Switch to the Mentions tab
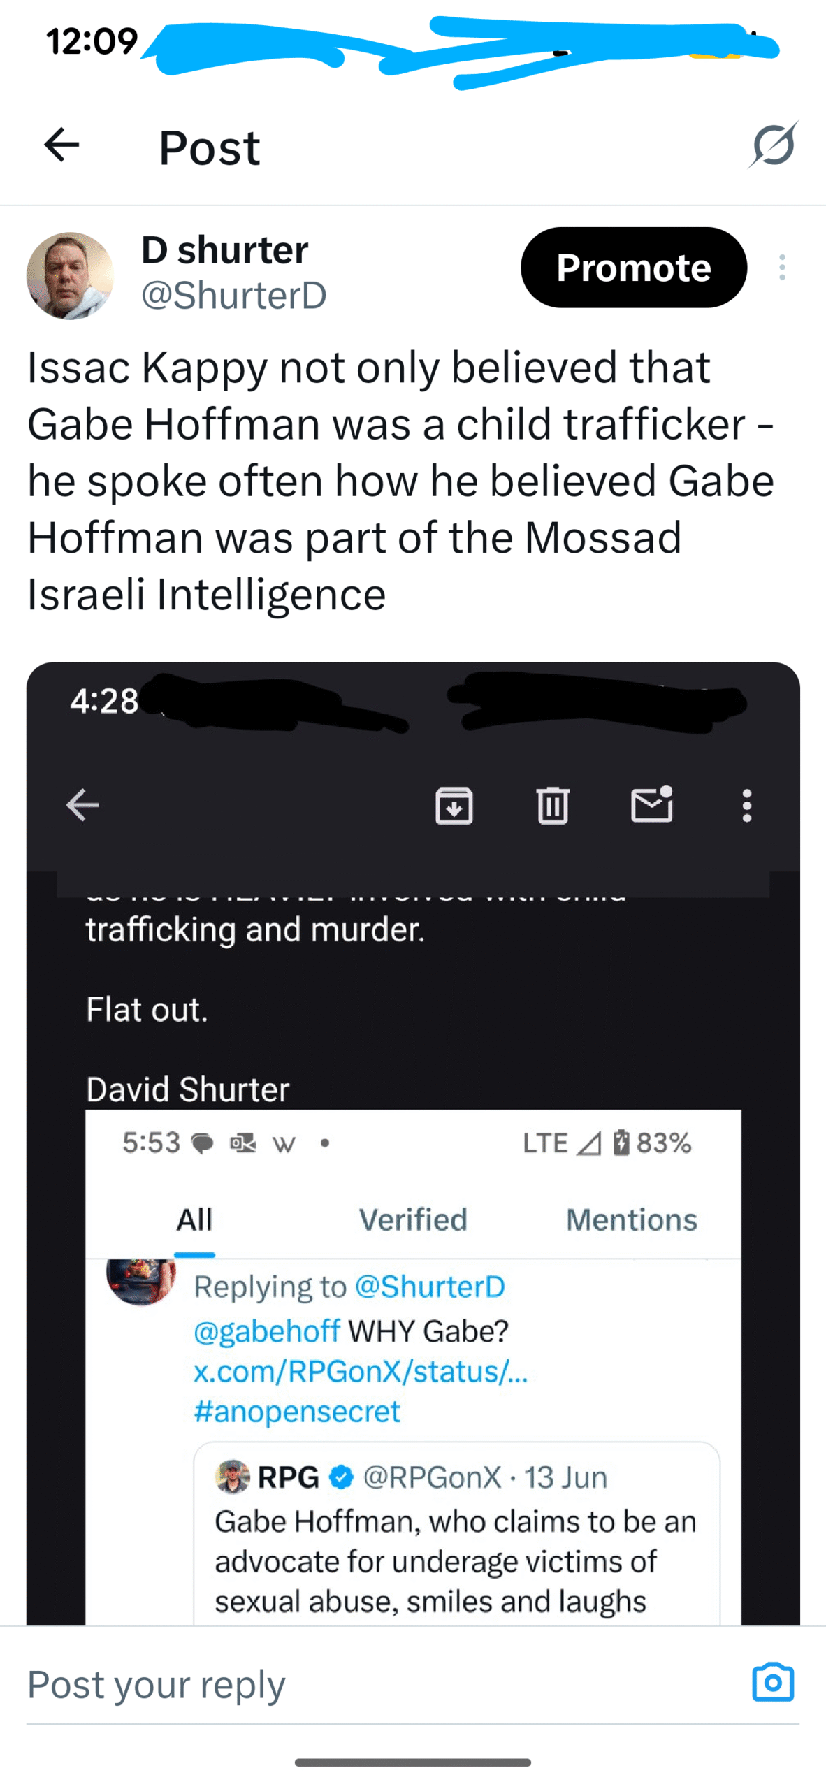826x1789 pixels. (x=632, y=1220)
